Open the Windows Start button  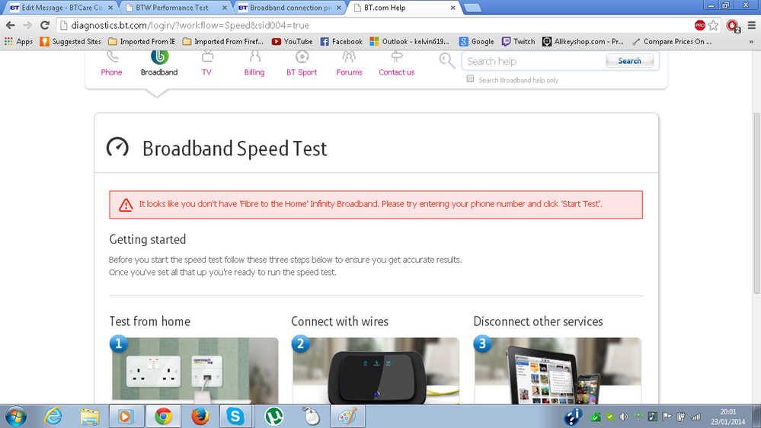pos(15,417)
